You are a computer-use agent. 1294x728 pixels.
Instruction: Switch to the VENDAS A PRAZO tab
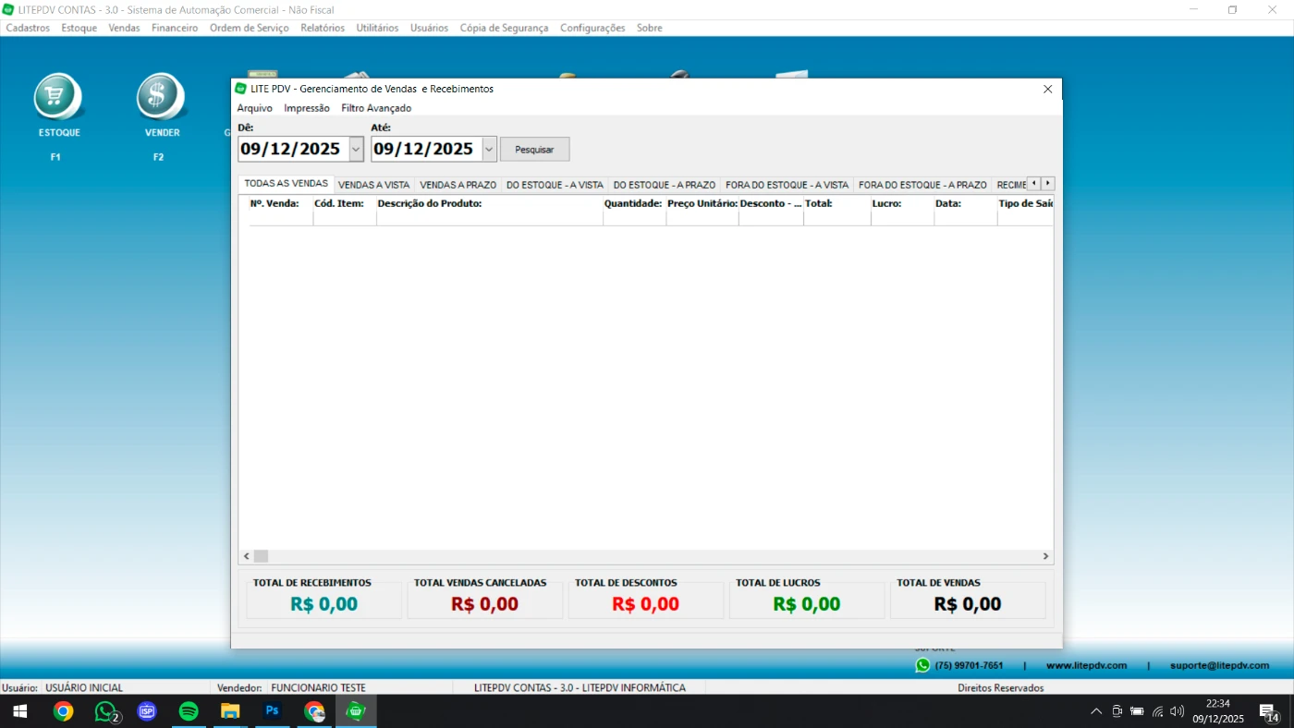[x=458, y=185]
